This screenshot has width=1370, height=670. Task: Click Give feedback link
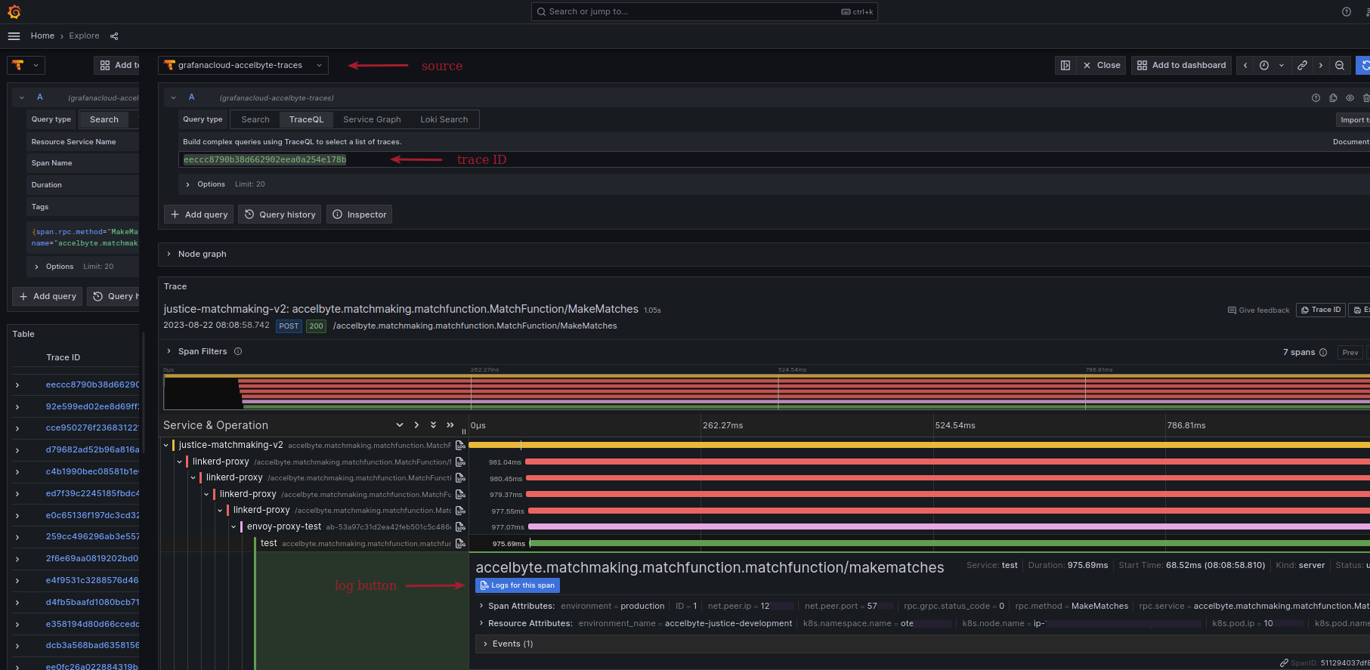coord(1259,310)
